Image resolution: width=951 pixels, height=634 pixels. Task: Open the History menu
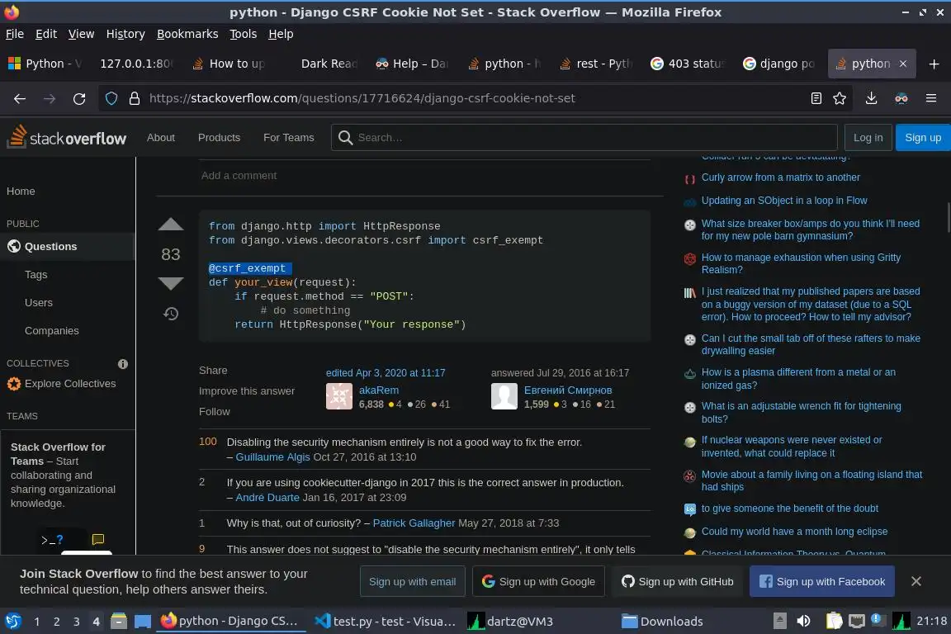coord(125,34)
